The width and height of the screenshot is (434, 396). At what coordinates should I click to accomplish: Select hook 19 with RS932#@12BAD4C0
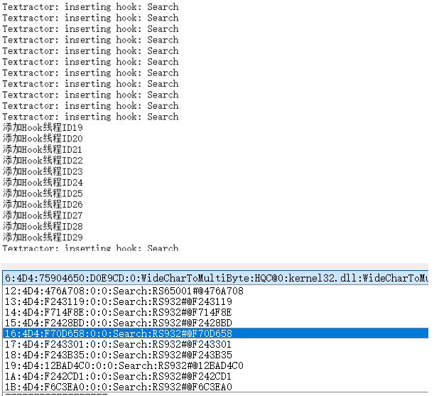tap(215, 365)
